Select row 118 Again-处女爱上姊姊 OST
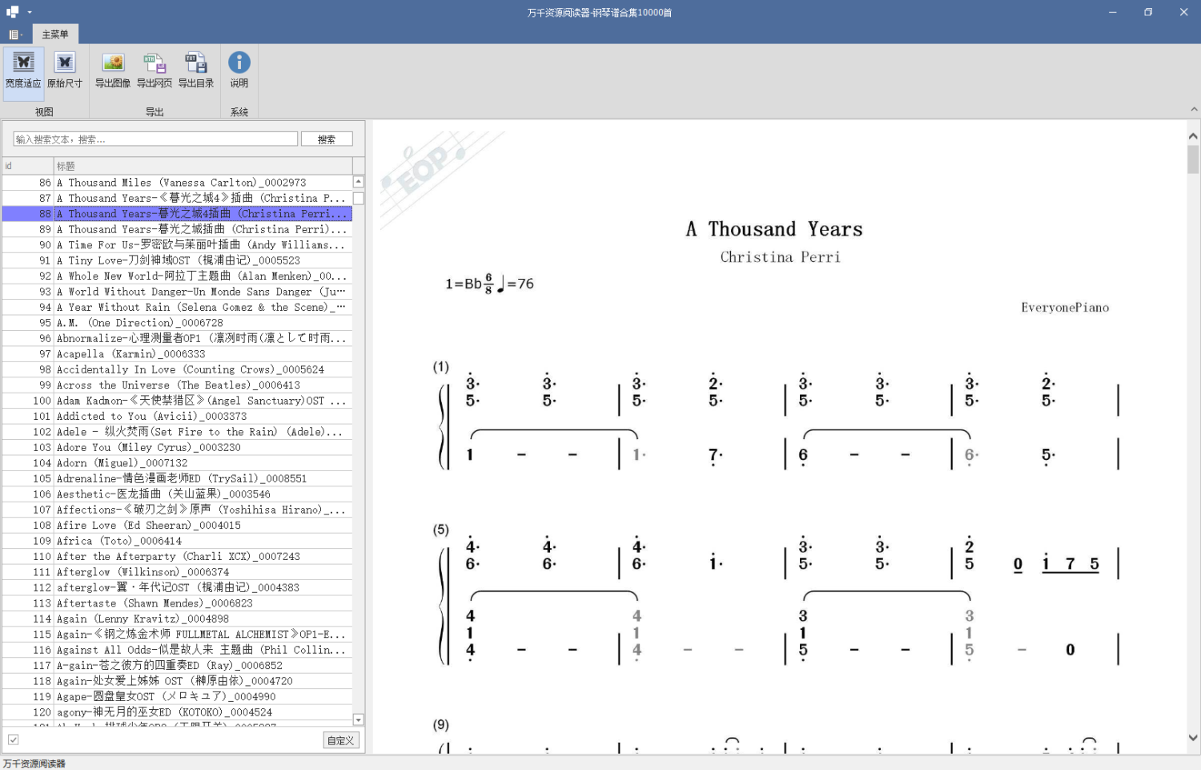 pos(177,681)
